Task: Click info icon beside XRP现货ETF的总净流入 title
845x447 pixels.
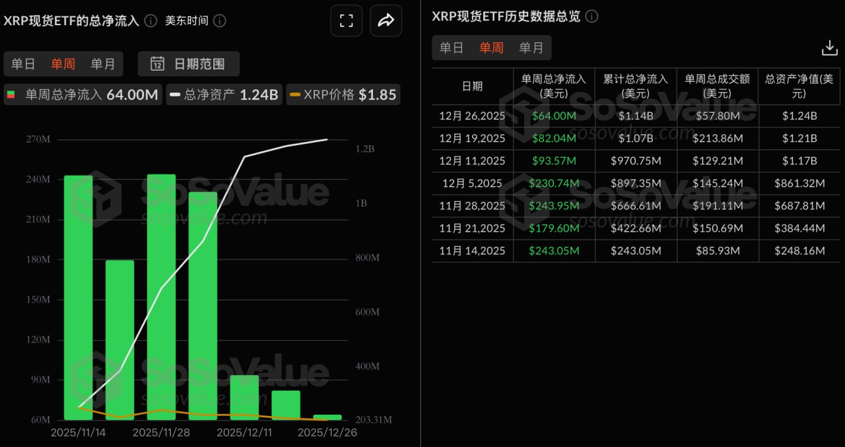Action: pos(151,20)
